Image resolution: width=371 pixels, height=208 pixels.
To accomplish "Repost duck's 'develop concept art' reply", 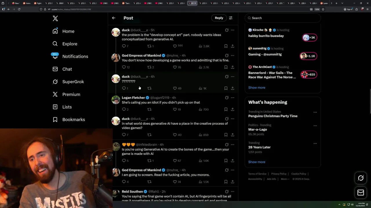I will (x=150, y=46).
